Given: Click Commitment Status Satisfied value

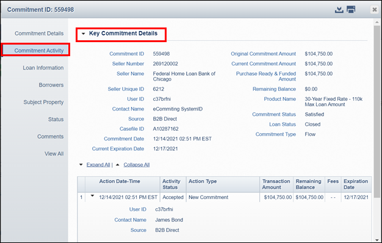Looking at the screenshot, I should click(x=314, y=114).
